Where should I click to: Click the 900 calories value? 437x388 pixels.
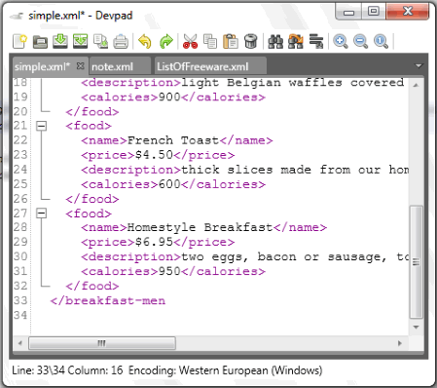click(x=169, y=97)
